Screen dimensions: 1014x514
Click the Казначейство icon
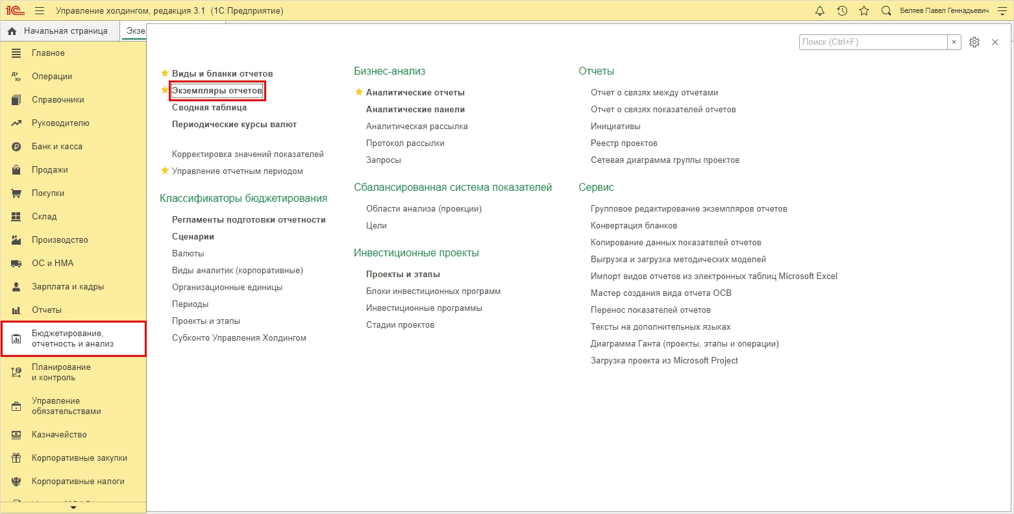pos(17,435)
